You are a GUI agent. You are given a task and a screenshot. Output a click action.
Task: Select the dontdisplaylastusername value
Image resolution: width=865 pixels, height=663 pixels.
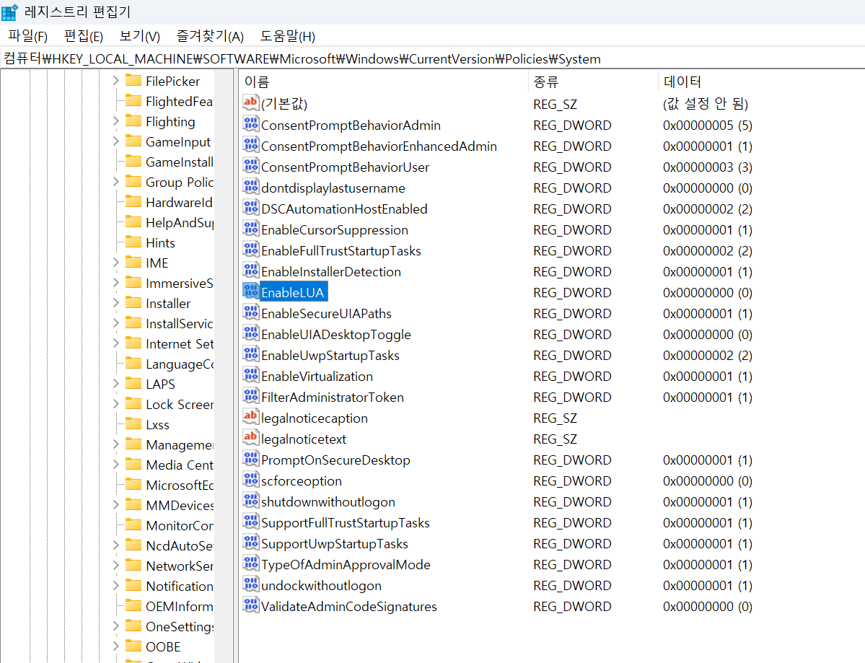[x=330, y=188]
